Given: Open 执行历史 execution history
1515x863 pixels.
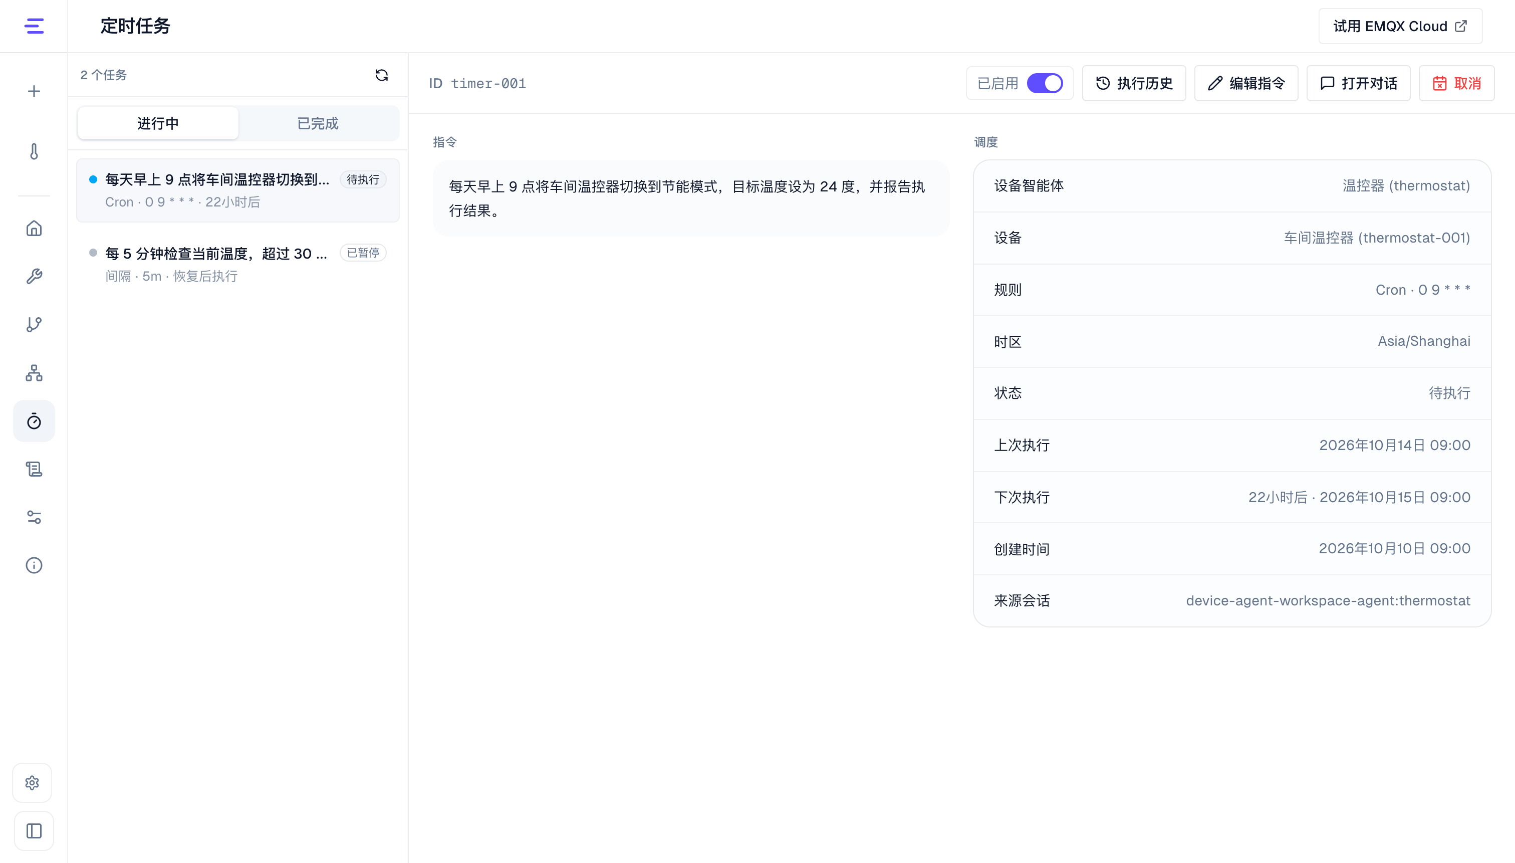Looking at the screenshot, I should point(1134,83).
